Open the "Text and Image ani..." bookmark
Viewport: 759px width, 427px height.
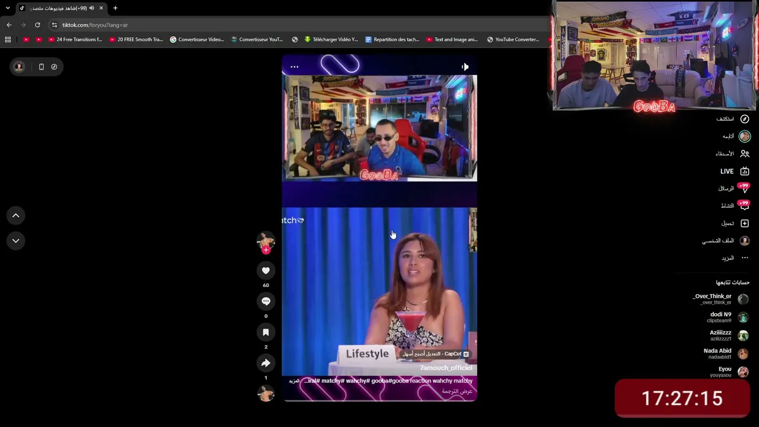[452, 40]
